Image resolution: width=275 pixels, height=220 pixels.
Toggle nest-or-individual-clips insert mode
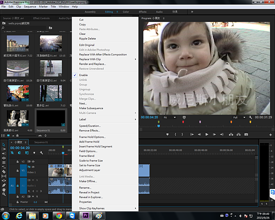tap(12, 153)
